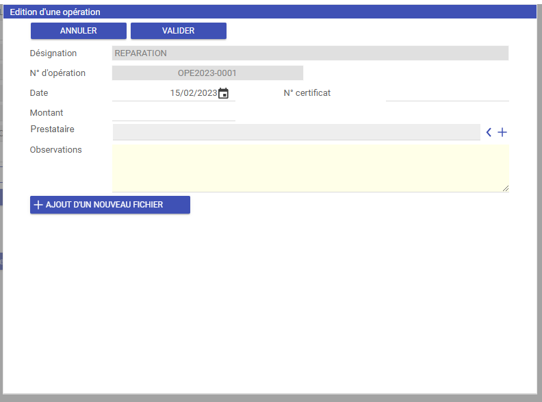The height and width of the screenshot is (402, 542).
Task: Open the calendar date picker icon
Action: [223, 93]
